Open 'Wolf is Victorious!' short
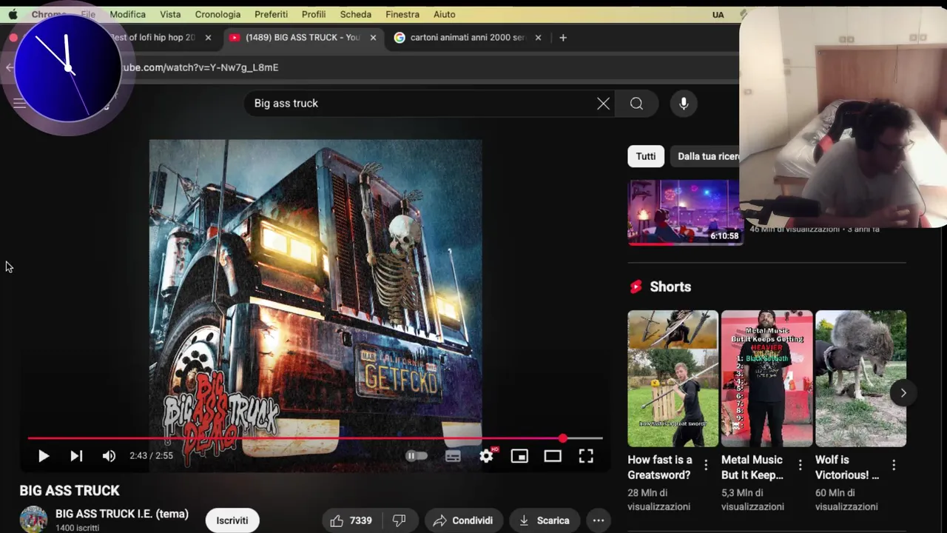This screenshot has width=947, height=533. [860, 378]
